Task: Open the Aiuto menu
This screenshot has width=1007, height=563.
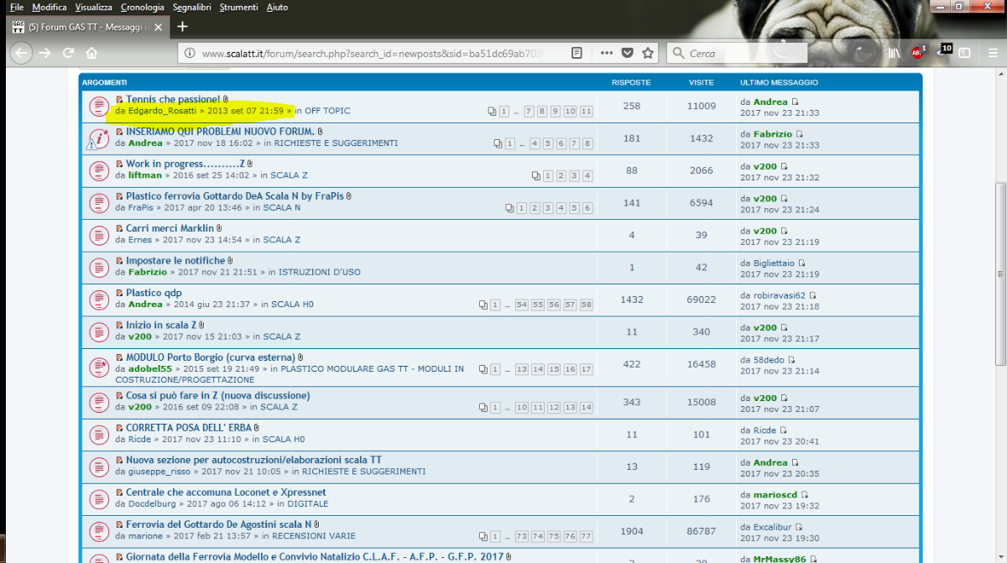Action: click(x=277, y=7)
